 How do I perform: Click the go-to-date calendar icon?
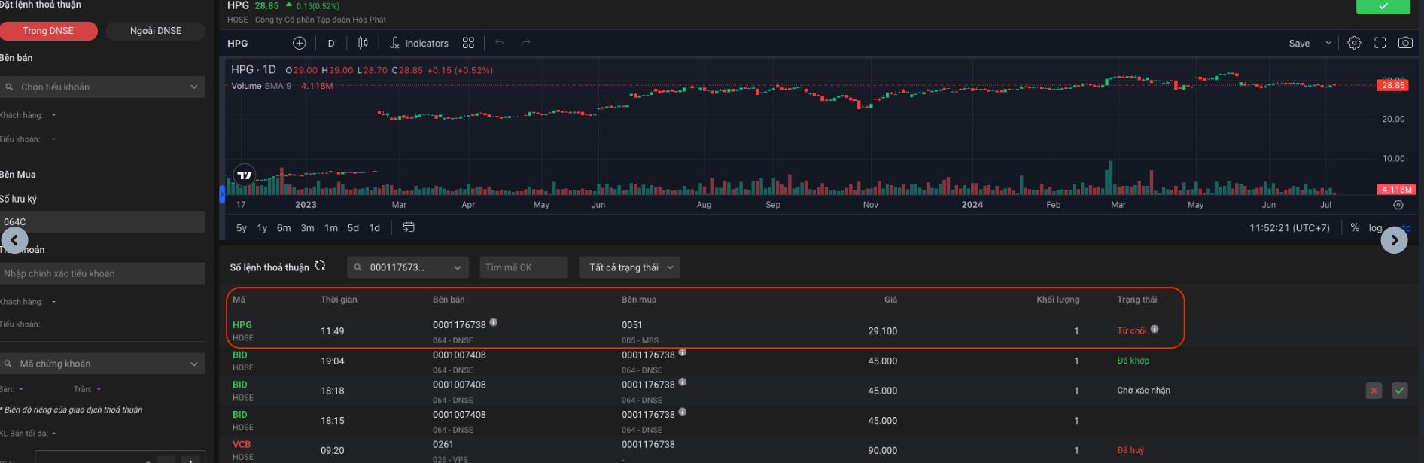pos(409,227)
